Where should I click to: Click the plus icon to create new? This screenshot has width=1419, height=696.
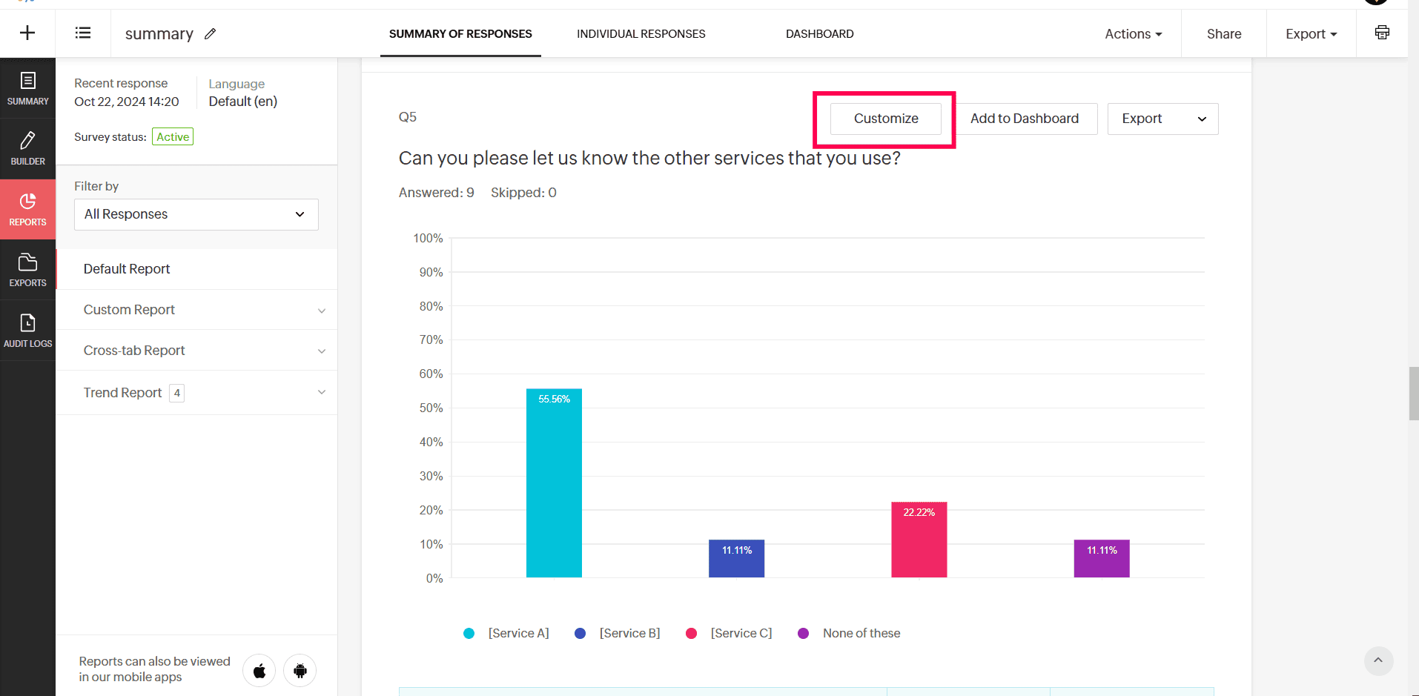(x=27, y=33)
